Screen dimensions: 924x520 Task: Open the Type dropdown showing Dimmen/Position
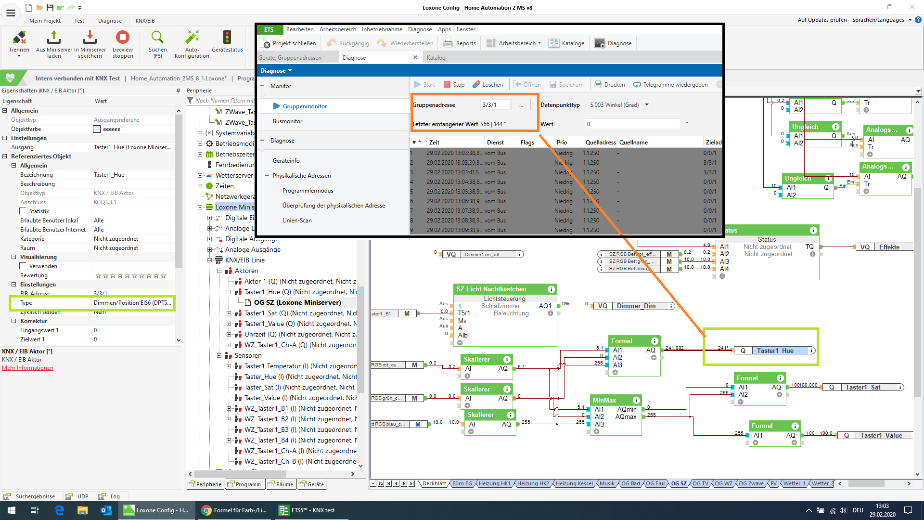tap(132, 303)
